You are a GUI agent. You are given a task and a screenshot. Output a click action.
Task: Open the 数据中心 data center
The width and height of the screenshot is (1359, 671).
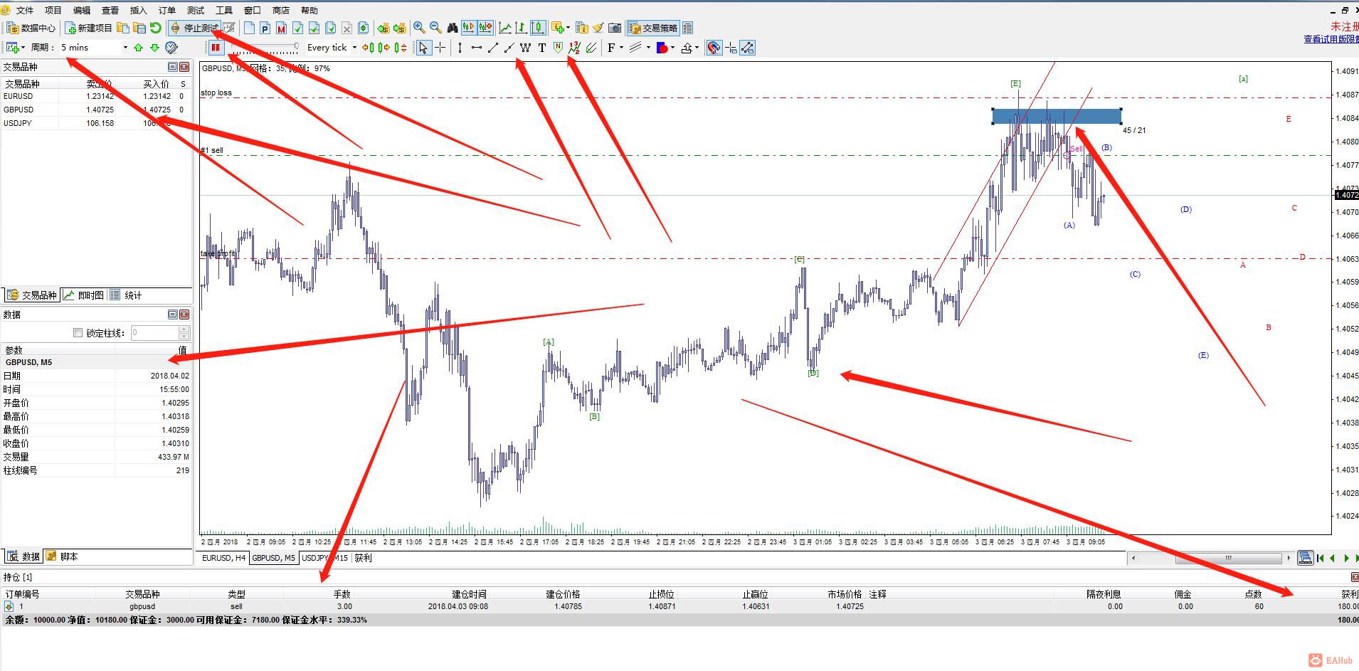pyautogui.click(x=31, y=28)
